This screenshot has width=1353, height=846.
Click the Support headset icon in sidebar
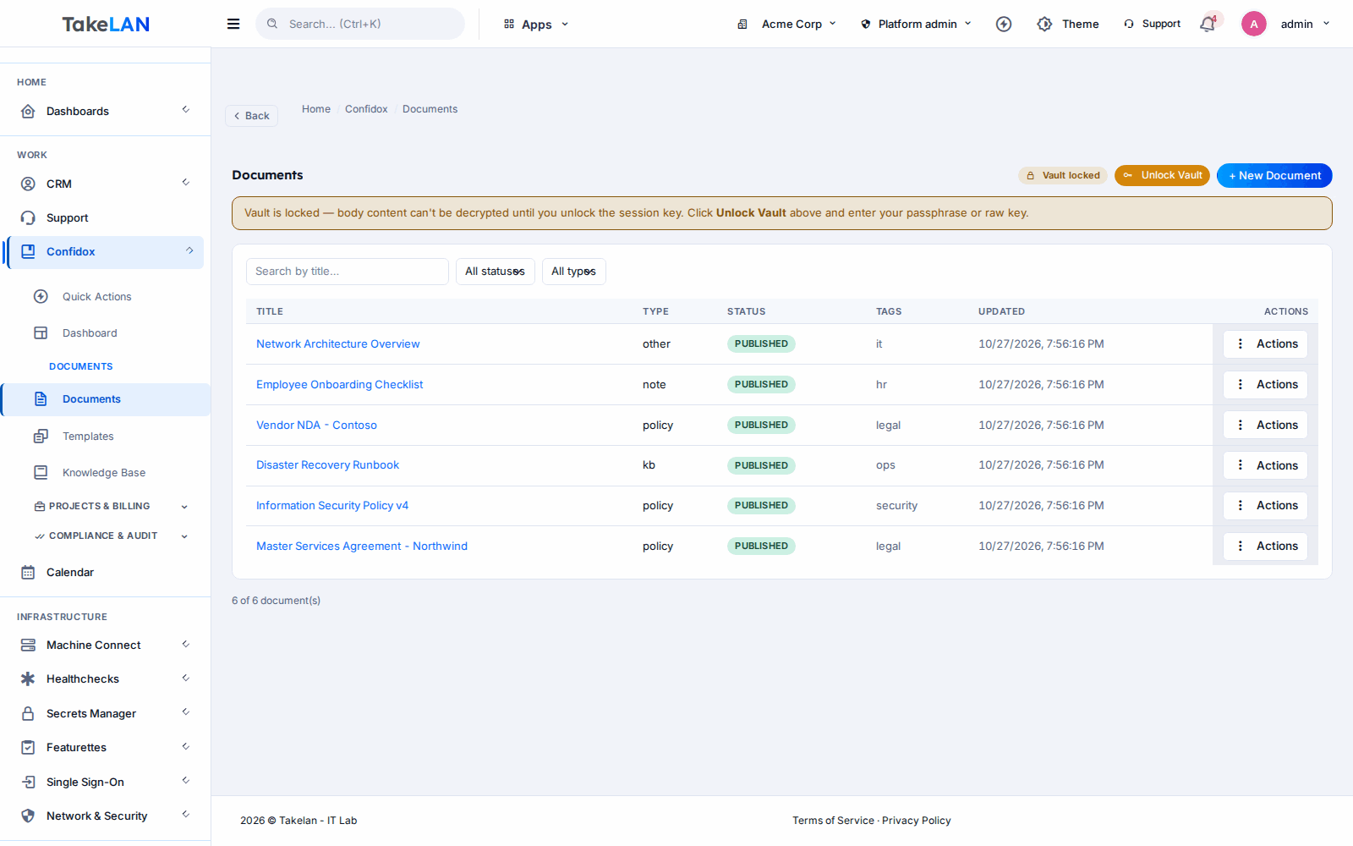pos(28,217)
